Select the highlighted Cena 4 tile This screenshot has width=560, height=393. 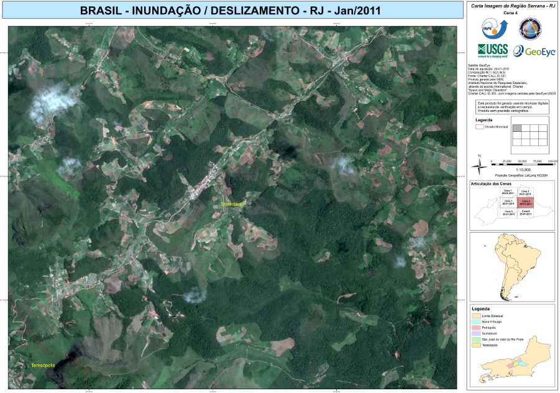coord(525,202)
